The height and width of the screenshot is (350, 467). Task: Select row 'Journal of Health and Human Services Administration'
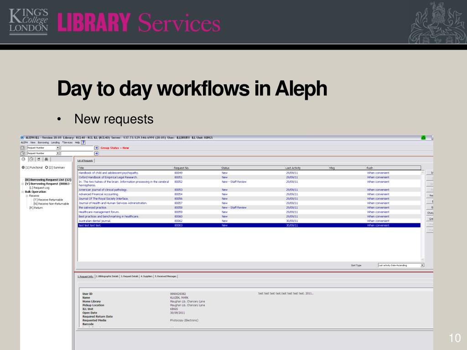249,203
